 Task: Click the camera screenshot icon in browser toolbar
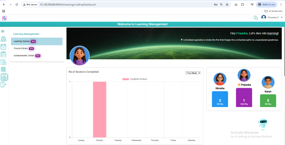(x=236, y=5)
